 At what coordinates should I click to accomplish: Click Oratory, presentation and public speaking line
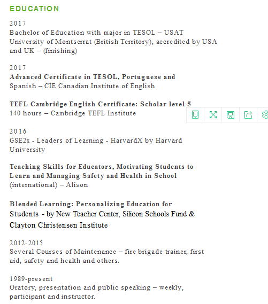tap(97, 287)
